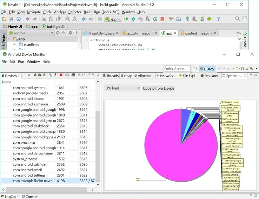Click the Search Everywhere magnifier in Android Studio
The height and width of the screenshot is (199, 259).
tap(237, 19)
